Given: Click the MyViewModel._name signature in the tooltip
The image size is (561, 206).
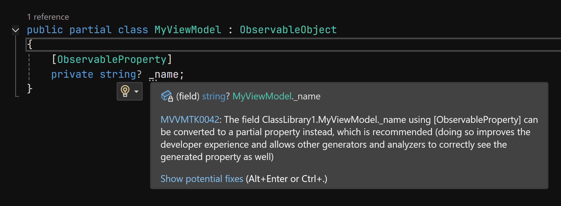Looking at the screenshot, I should (x=276, y=96).
